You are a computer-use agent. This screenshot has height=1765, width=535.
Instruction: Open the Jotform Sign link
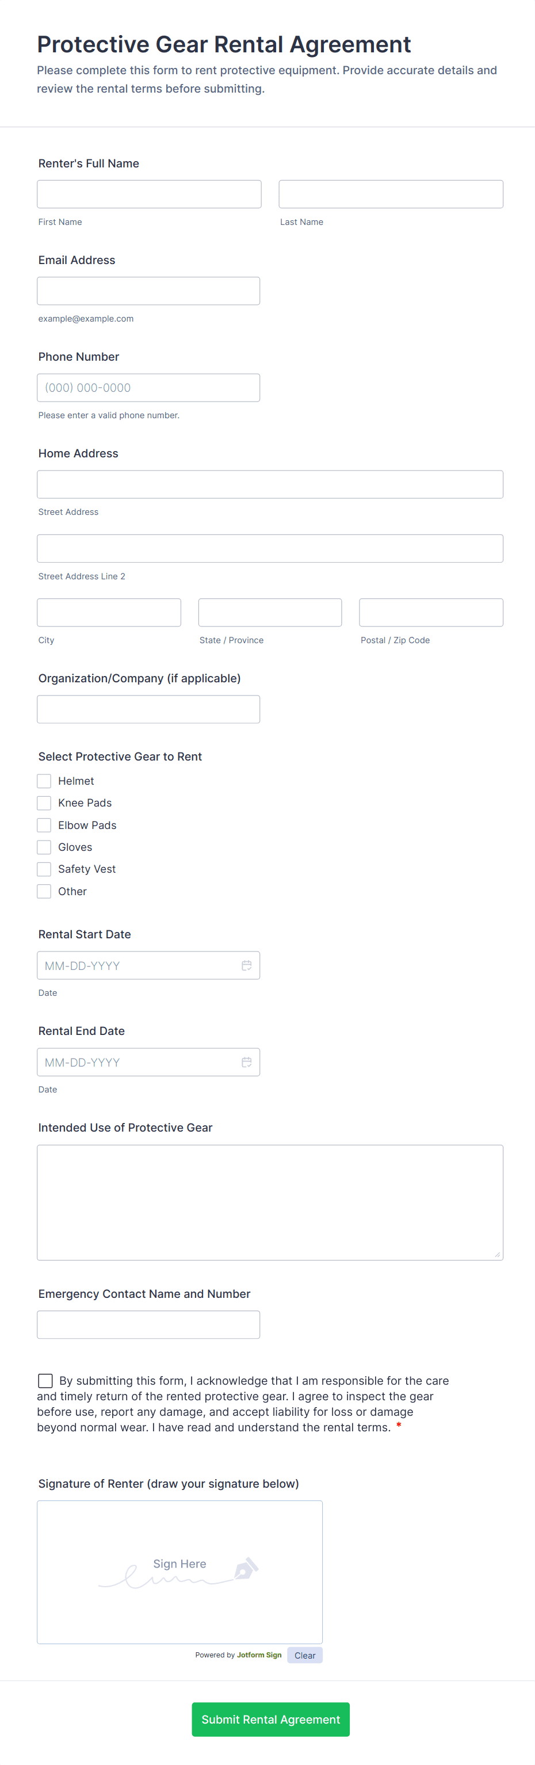coord(259,1655)
